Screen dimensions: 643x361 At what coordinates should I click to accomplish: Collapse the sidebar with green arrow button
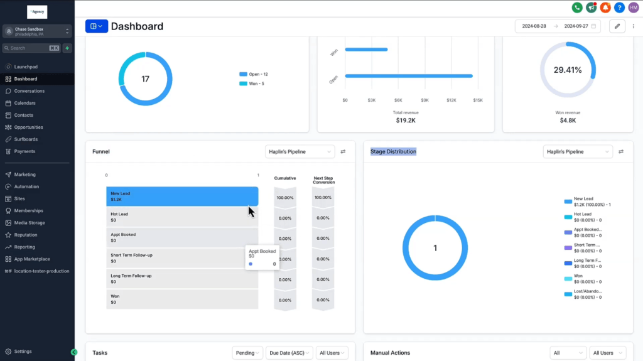point(74,352)
